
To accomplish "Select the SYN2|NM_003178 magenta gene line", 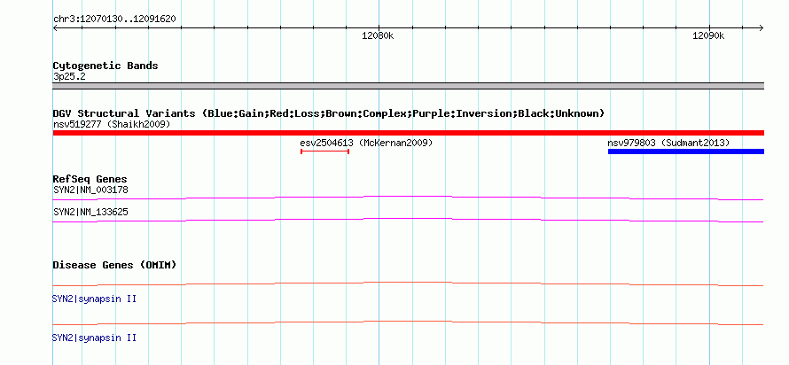I will click(408, 198).
